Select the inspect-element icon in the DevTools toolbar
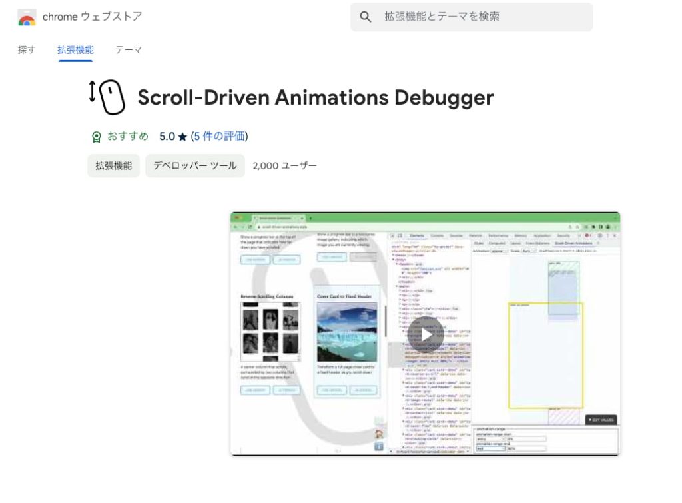The height and width of the screenshot is (503, 682). (392, 235)
